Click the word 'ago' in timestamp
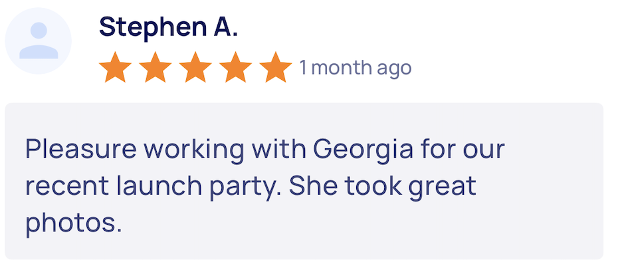 point(395,69)
